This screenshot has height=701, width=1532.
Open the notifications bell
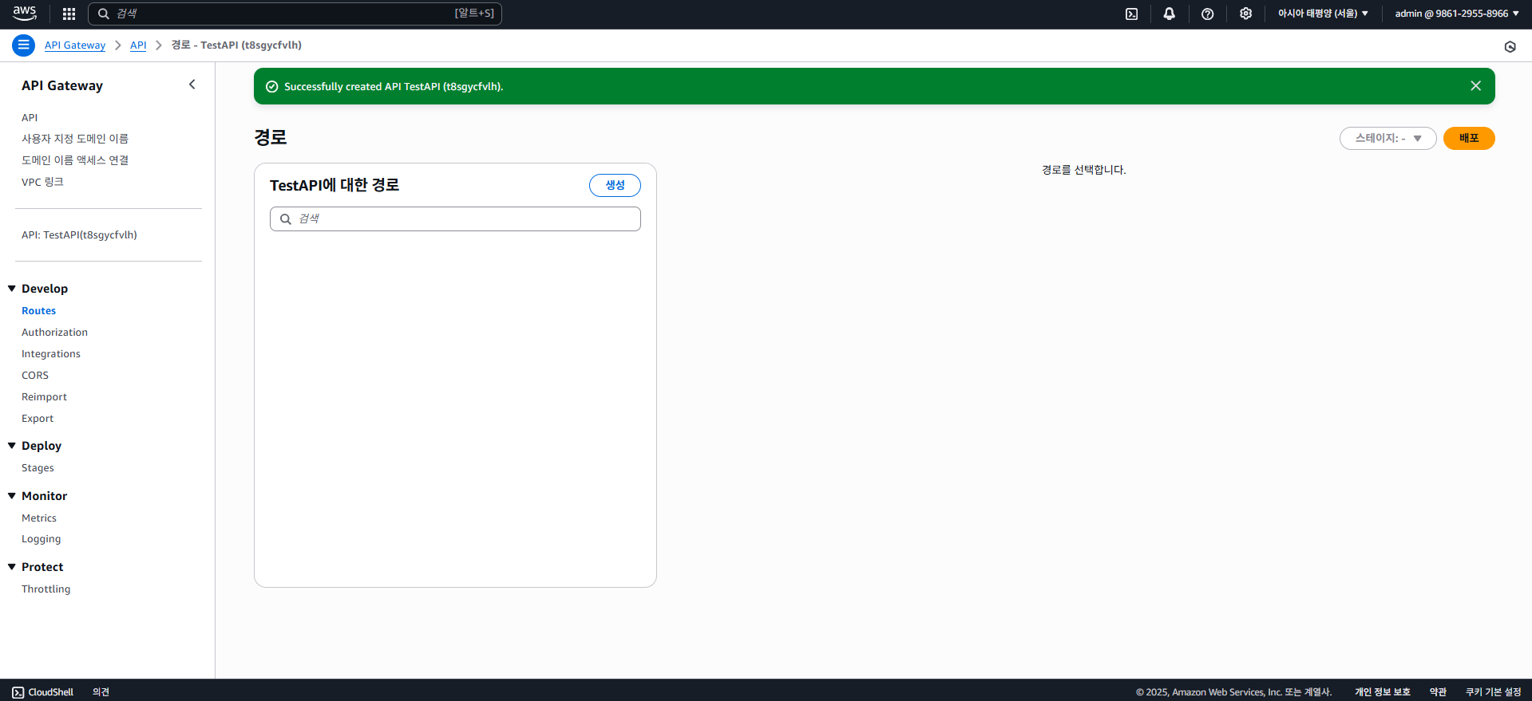coord(1170,14)
